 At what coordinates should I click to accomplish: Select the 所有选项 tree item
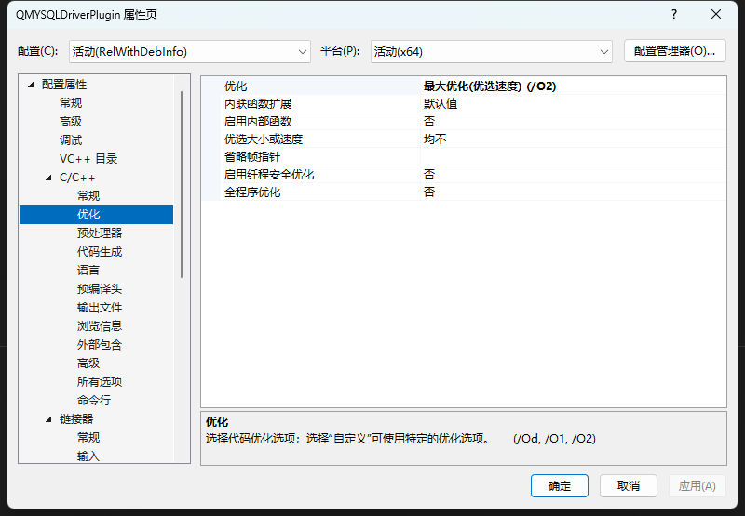coord(100,382)
